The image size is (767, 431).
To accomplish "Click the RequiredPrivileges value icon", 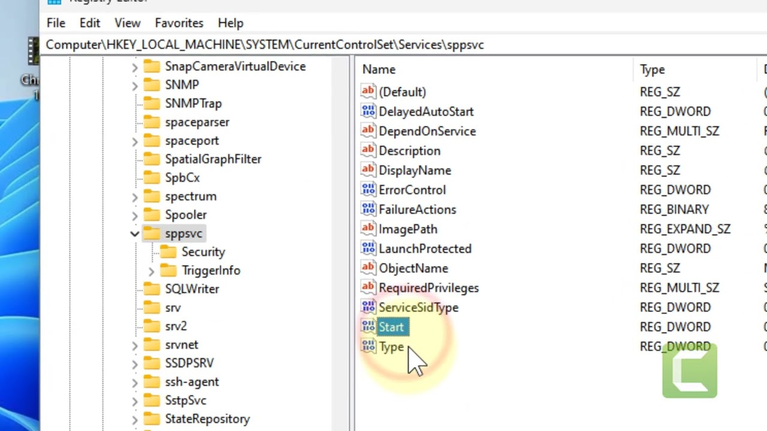I will click(x=369, y=287).
